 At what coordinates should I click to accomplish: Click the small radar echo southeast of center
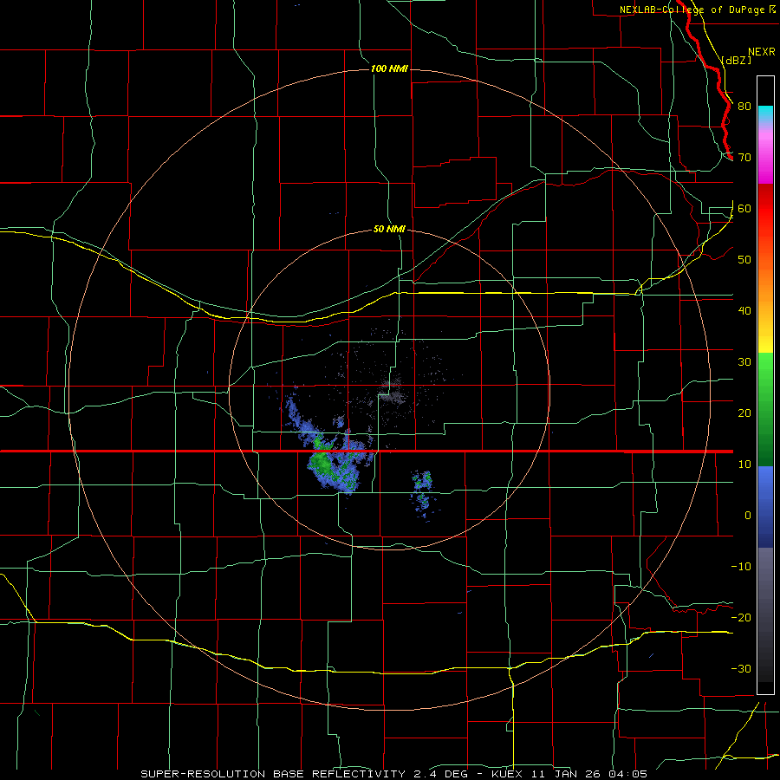422,494
